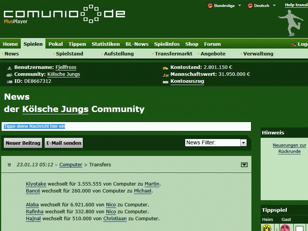The image size is (308, 231).
Task: Switch to the Tippen tab
Action: [x=77, y=44]
